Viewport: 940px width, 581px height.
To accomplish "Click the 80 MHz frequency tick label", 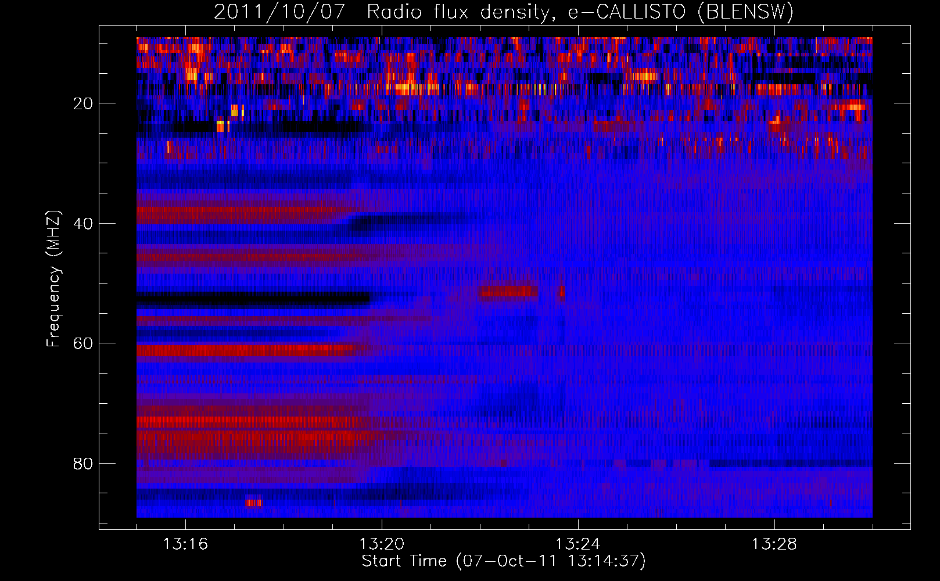I will pos(83,464).
